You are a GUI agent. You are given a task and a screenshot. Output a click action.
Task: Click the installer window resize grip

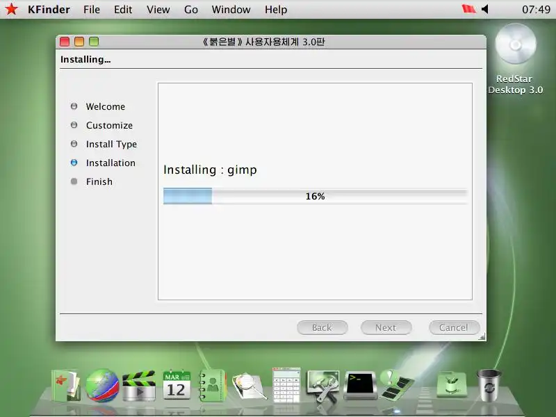pyautogui.click(x=482, y=337)
